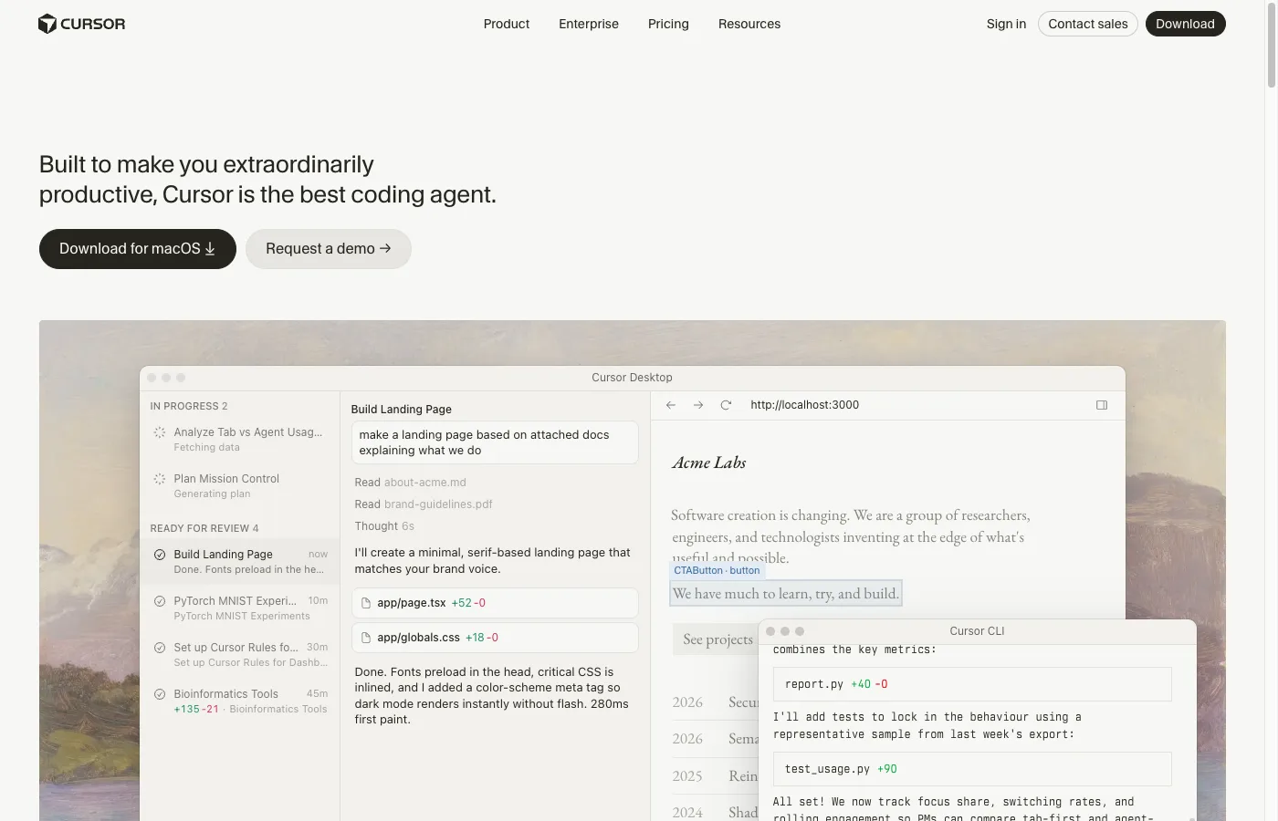Open the Bioinformatics Tools task
The image size is (1278, 821).
[x=239, y=701]
